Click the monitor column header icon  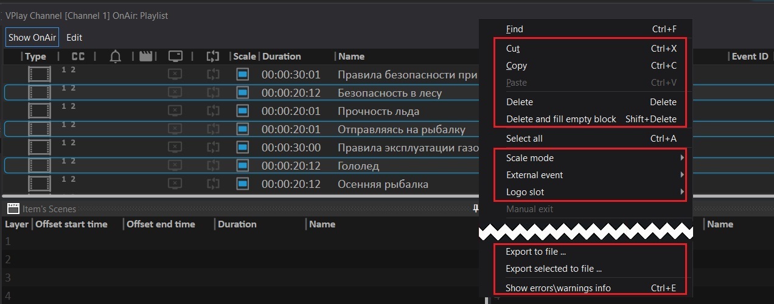tap(175, 57)
